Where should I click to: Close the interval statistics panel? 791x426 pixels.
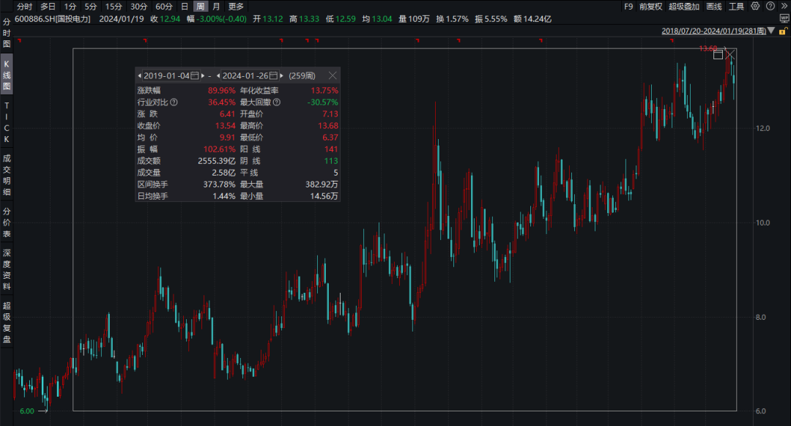coord(333,75)
